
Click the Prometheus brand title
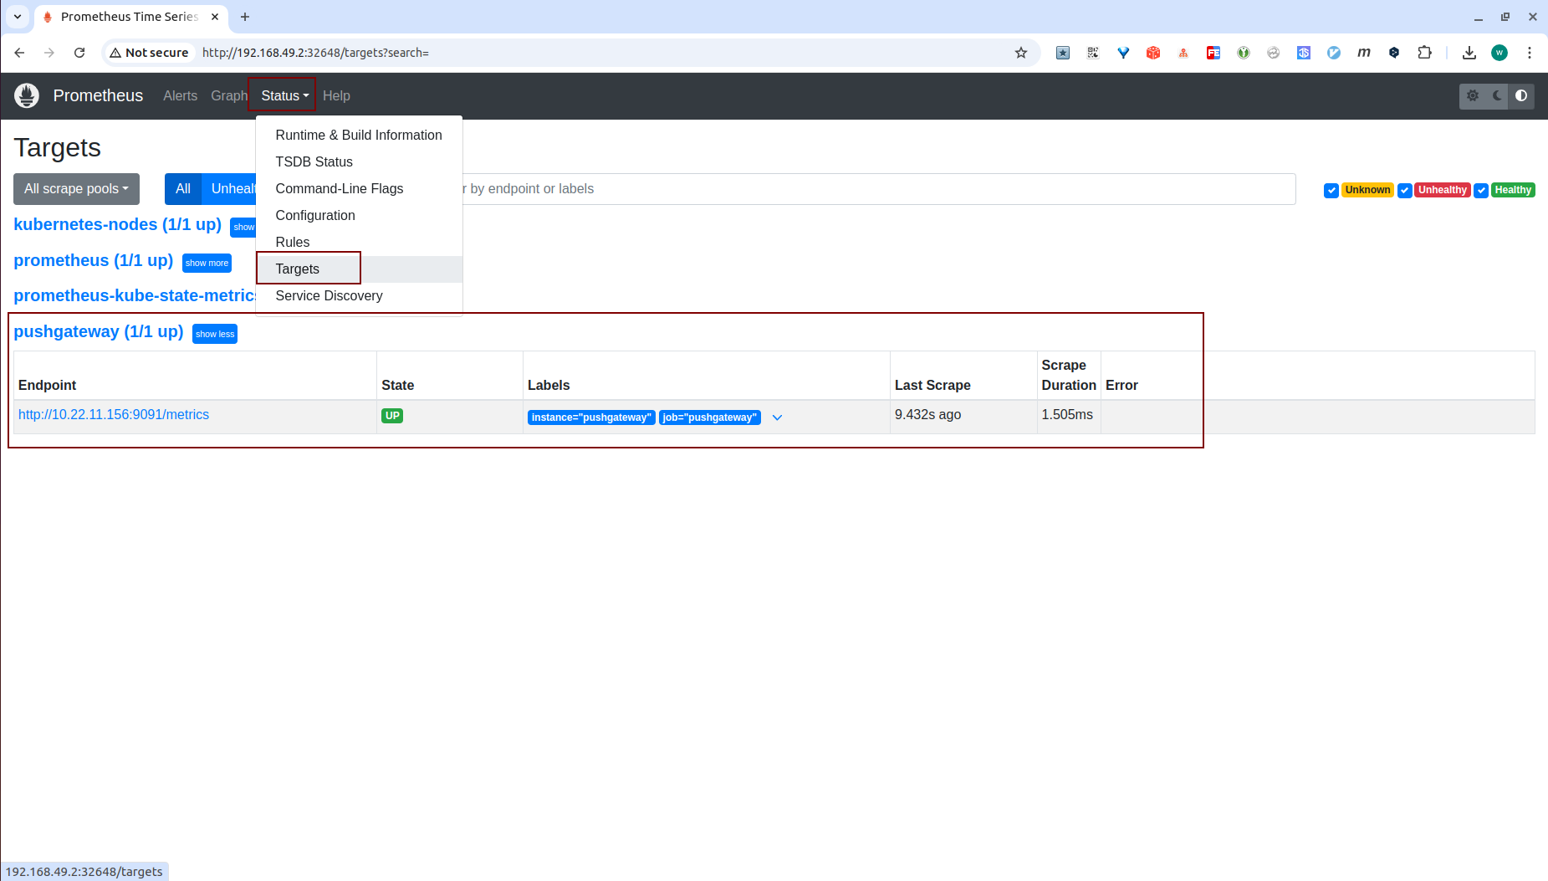[98, 95]
